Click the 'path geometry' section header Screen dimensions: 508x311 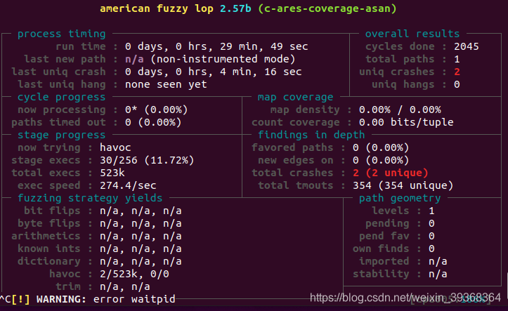[x=400, y=198]
